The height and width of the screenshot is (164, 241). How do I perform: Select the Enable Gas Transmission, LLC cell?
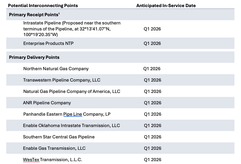pos(54,148)
